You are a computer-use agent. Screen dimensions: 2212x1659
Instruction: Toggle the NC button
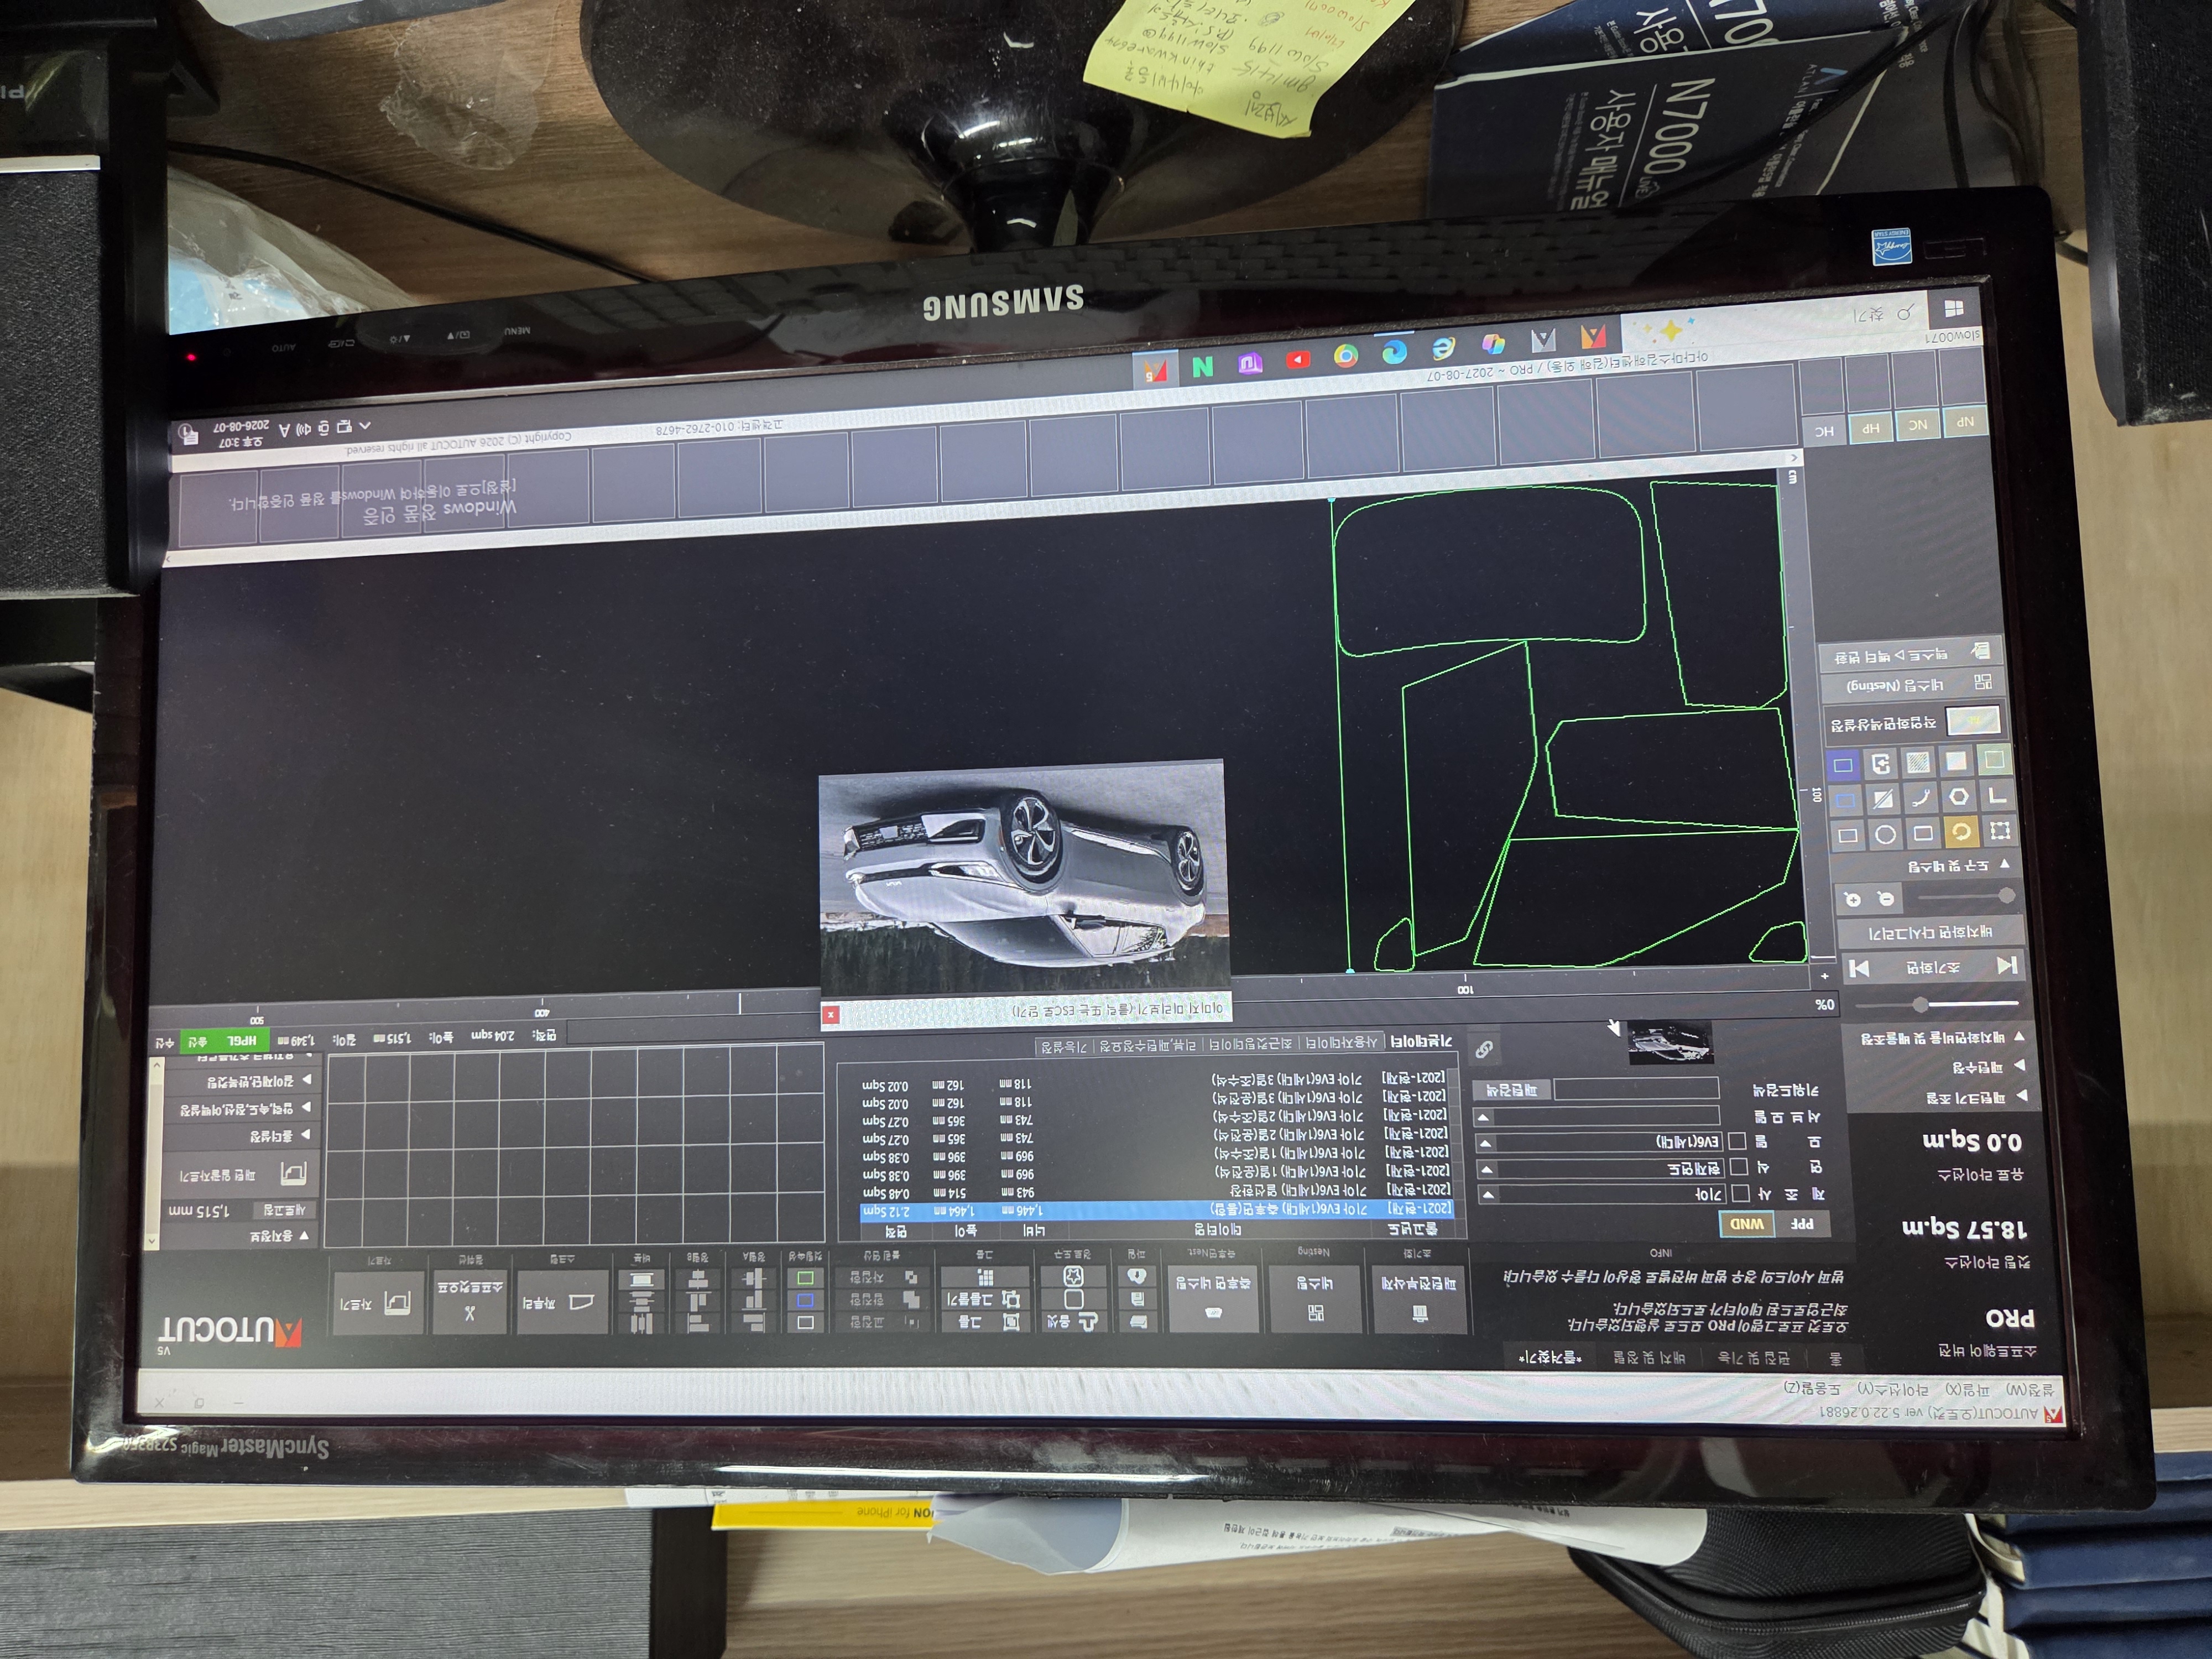coord(1917,425)
